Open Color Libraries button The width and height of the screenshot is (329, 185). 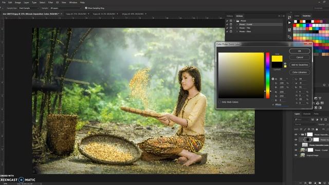point(299,72)
